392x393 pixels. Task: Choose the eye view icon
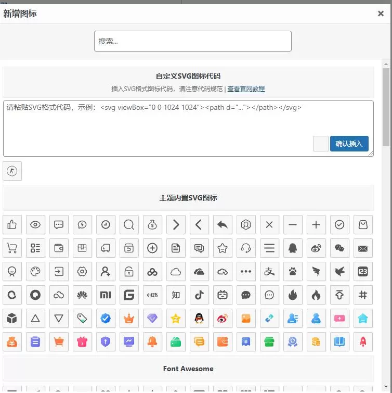point(35,224)
